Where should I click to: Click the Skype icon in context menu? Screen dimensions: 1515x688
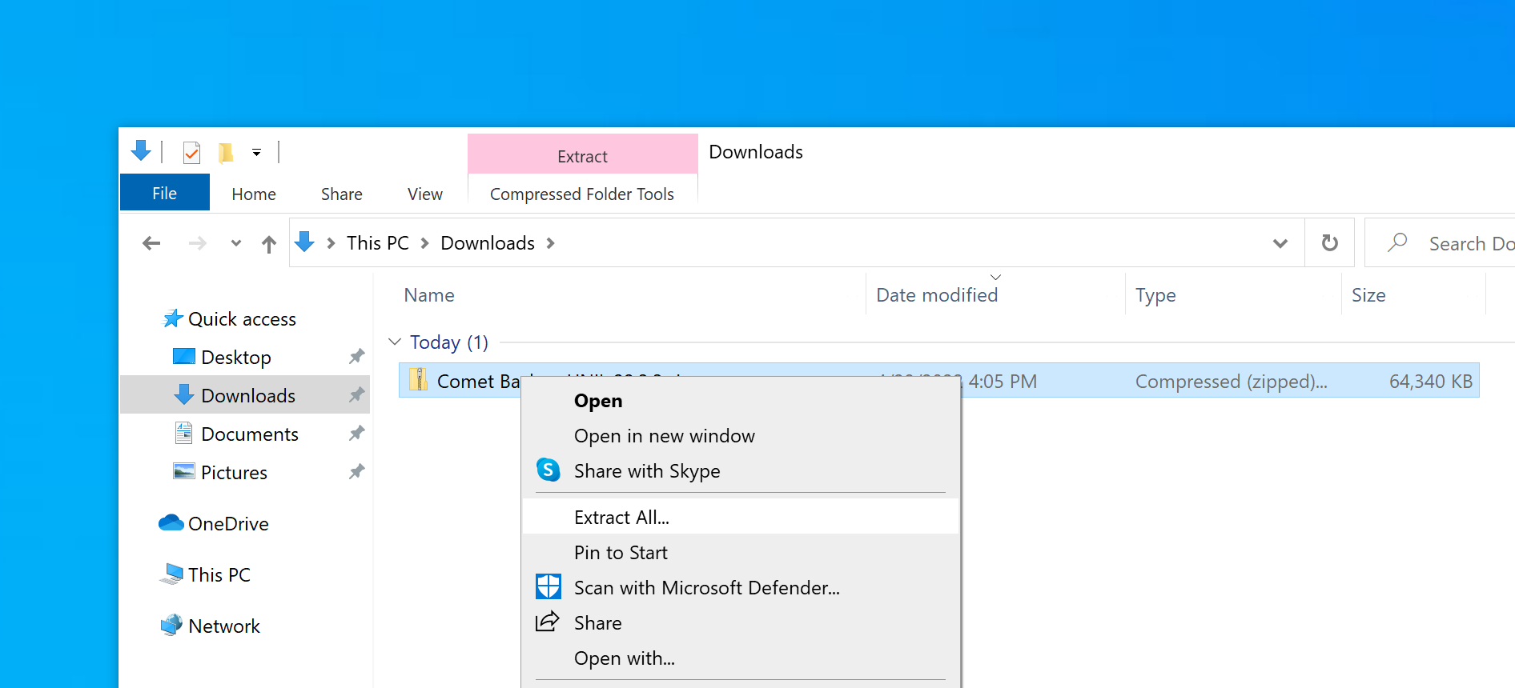(x=549, y=470)
